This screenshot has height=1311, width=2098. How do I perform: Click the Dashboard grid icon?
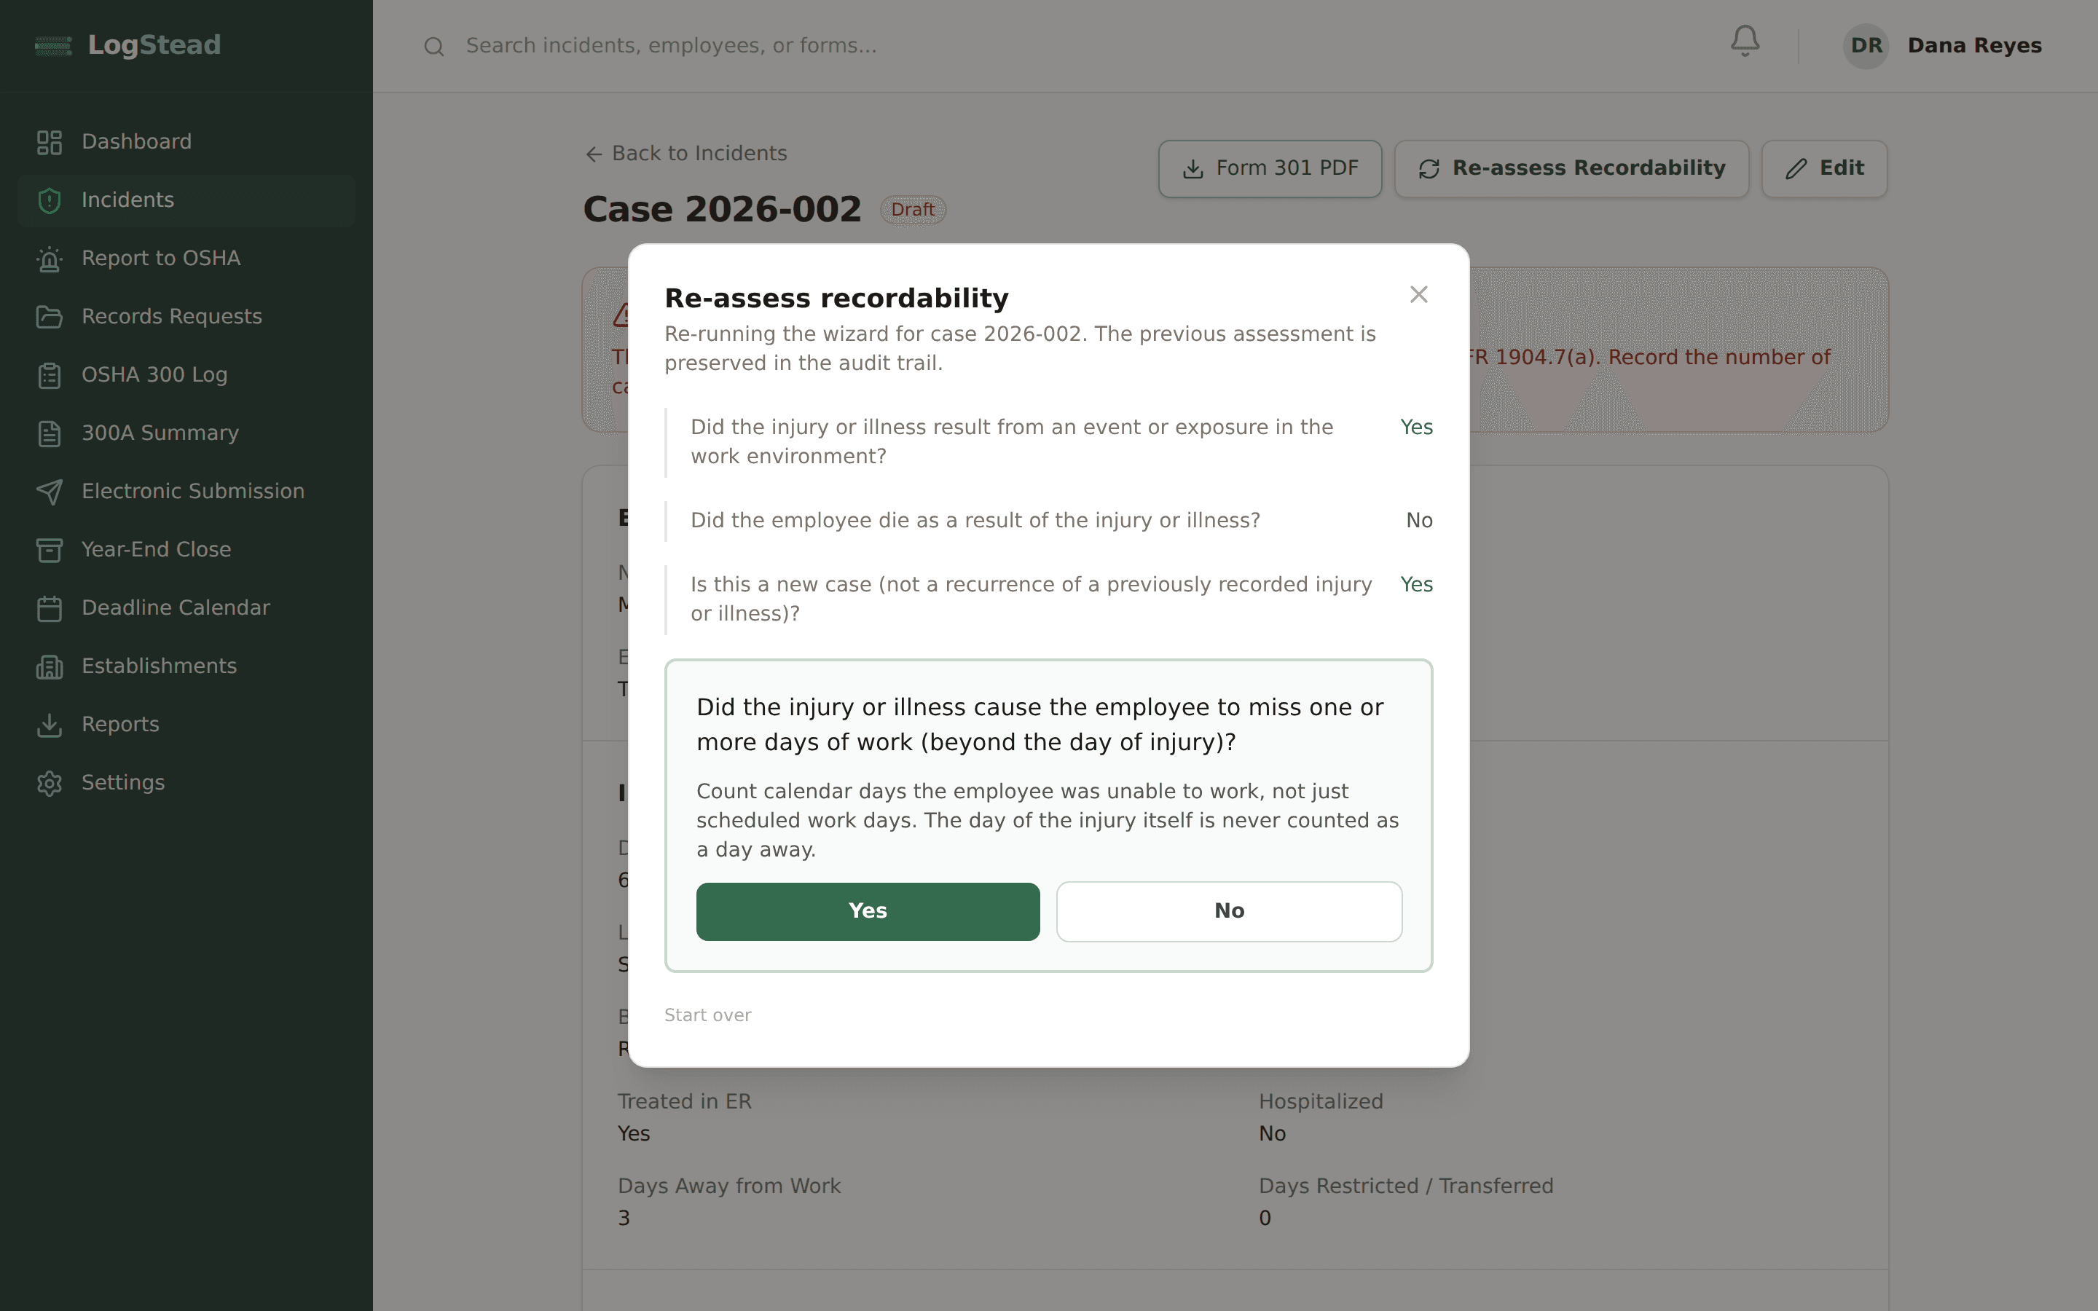[50, 142]
